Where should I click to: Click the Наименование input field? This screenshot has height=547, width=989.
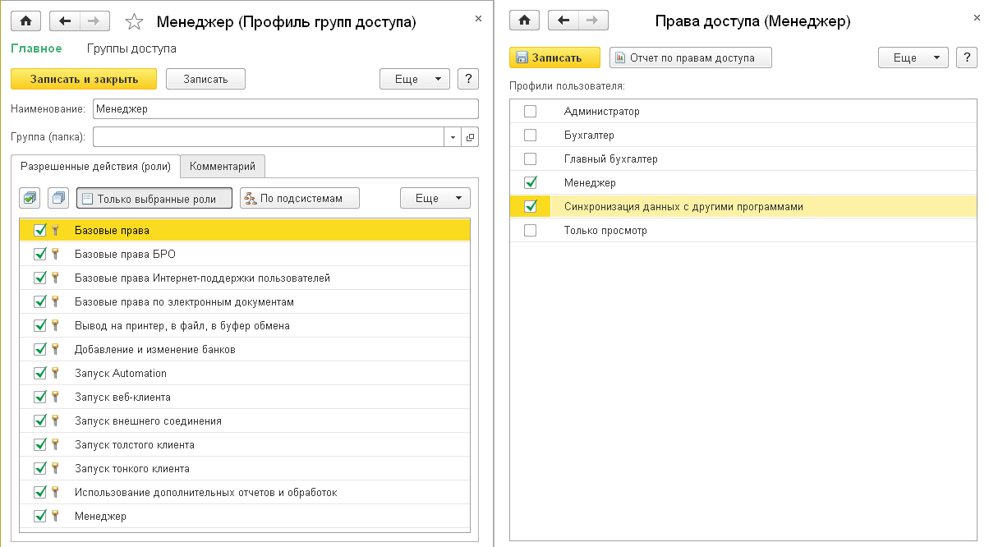[285, 108]
